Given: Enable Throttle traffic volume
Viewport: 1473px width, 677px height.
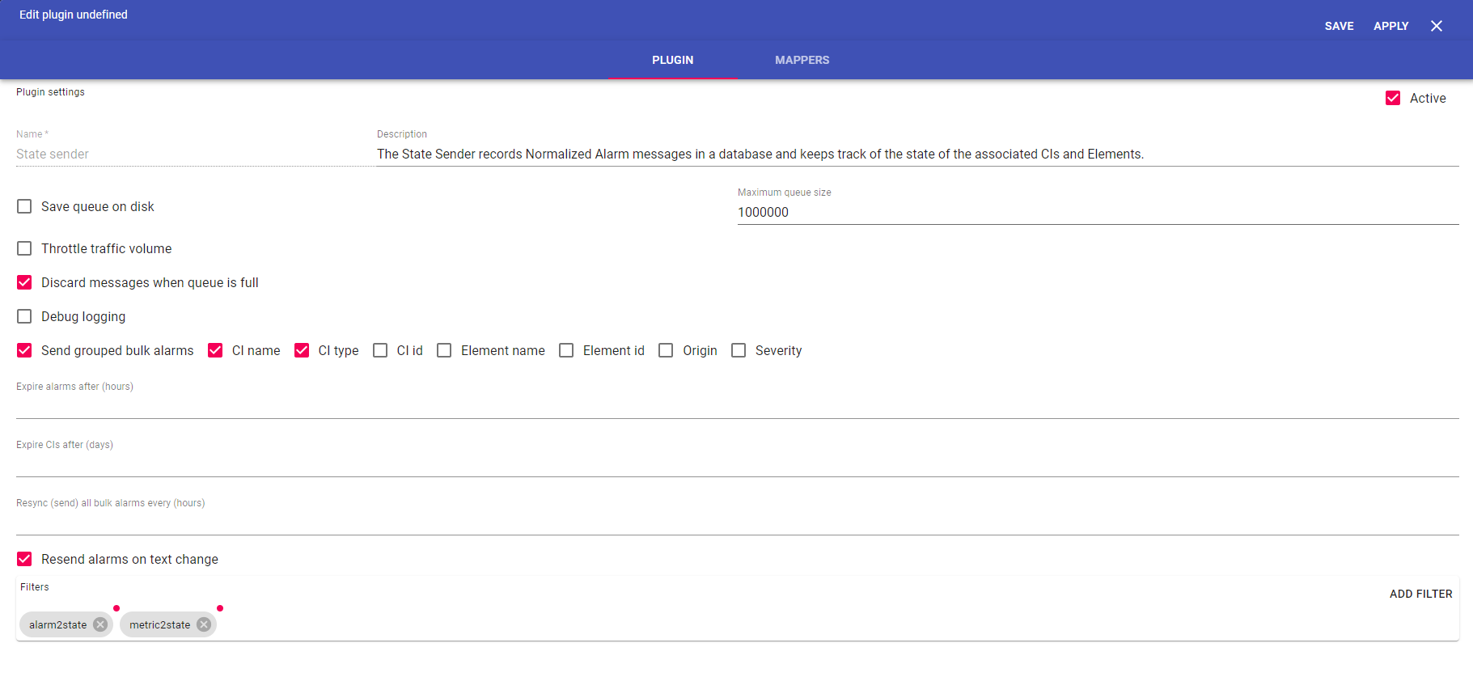Looking at the screenshot, I should click(x=25, y=248).
